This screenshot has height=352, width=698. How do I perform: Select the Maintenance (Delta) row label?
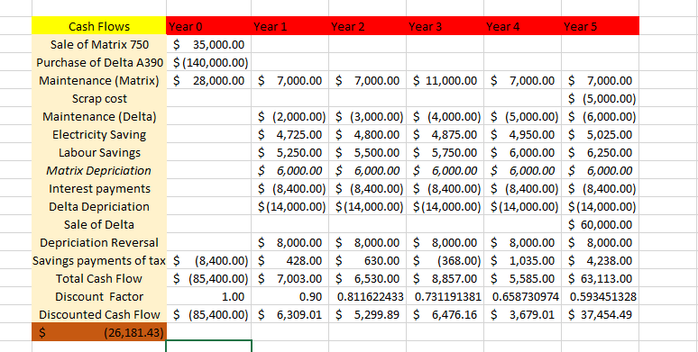point(99,116)
